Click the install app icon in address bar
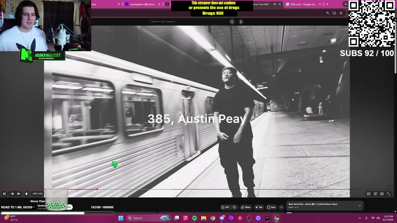The height and width of the screenshot is (223, 397). pyautogui.click(x=334, y=13)
